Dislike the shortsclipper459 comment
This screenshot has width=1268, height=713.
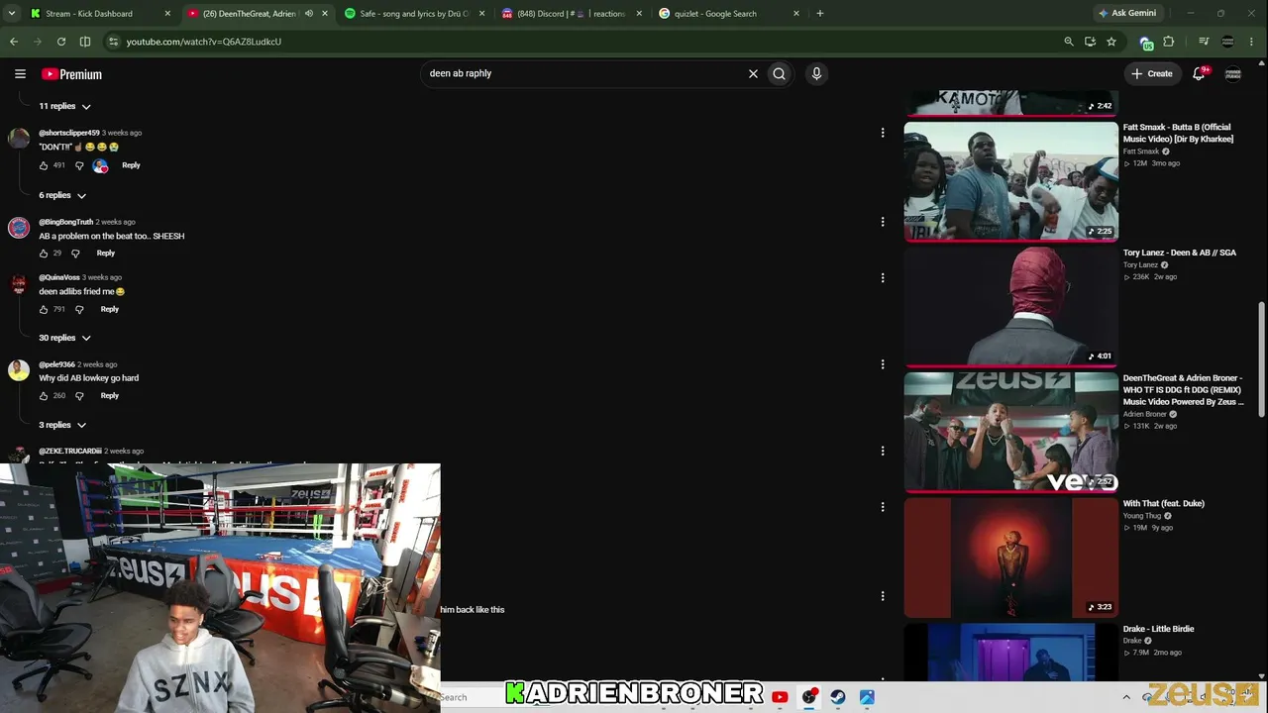pyautogui.click(x=79, y=165)
